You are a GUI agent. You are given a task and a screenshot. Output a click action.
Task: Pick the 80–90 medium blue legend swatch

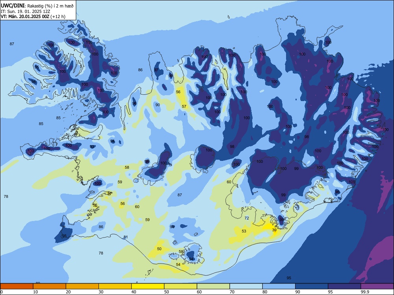[279, 286]
